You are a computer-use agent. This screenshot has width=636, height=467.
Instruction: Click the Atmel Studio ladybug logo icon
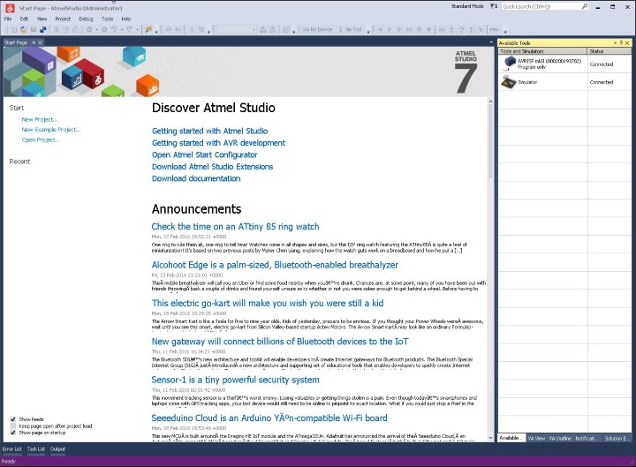pyautogui.click(x=10, y=8)
